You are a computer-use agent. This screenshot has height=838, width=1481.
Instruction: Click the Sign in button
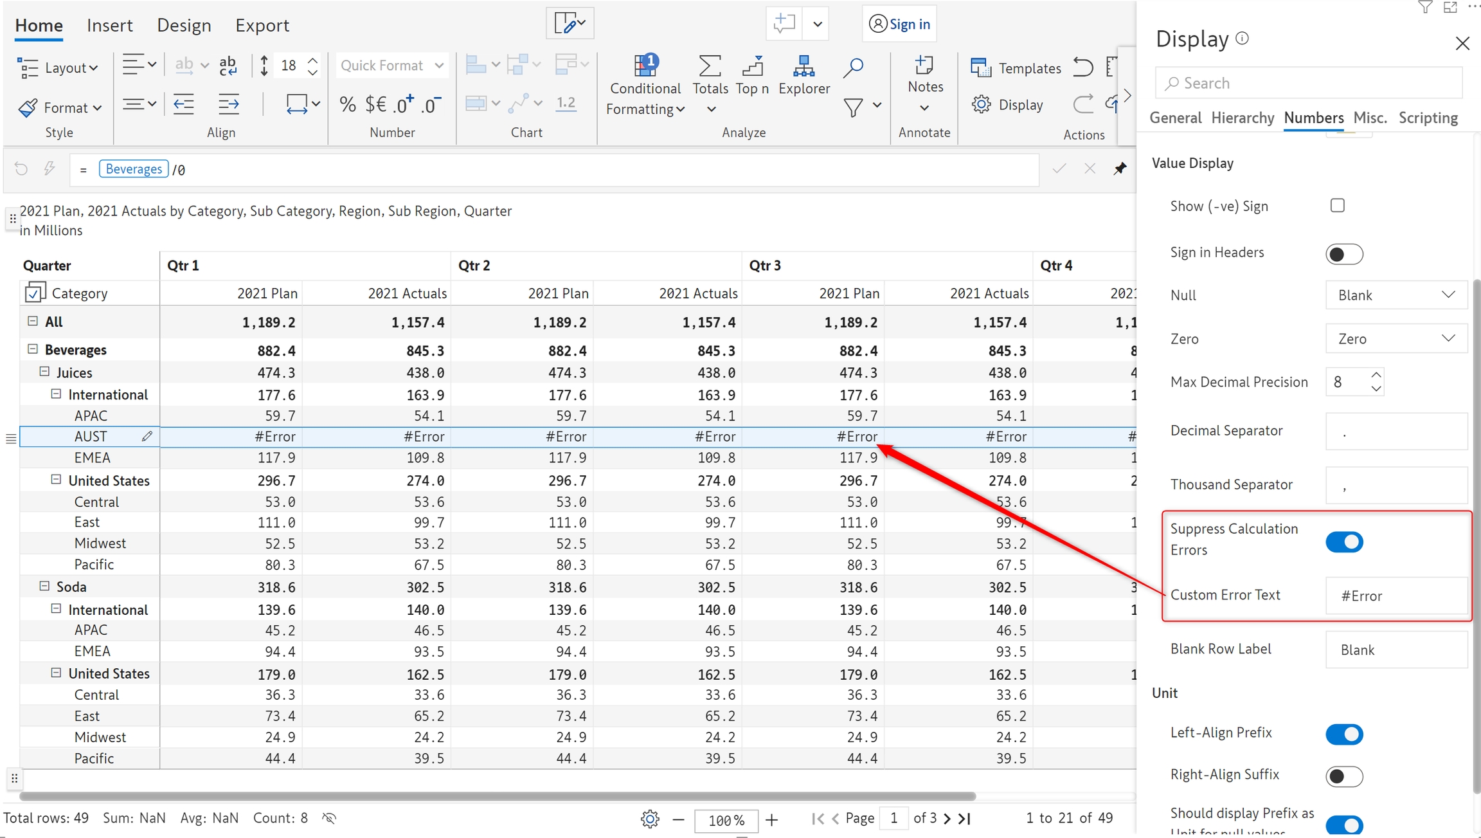click(x=899, y=24)
